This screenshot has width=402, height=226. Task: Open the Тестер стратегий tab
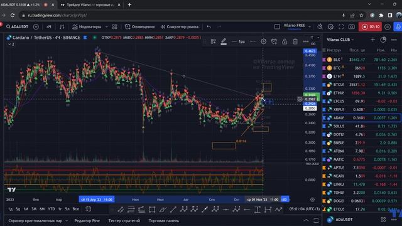point(124,220)
